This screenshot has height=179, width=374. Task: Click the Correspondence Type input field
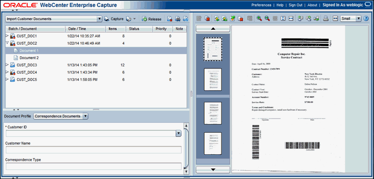pyautogui.click(x=93, y=166)
